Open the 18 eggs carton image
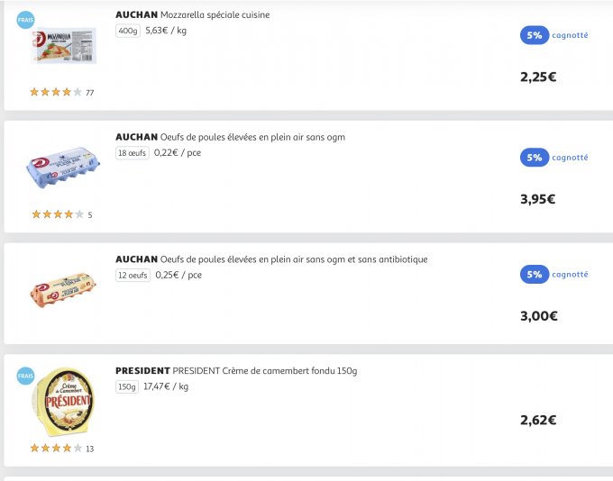The image size is (613, 481). coord(63,168)
